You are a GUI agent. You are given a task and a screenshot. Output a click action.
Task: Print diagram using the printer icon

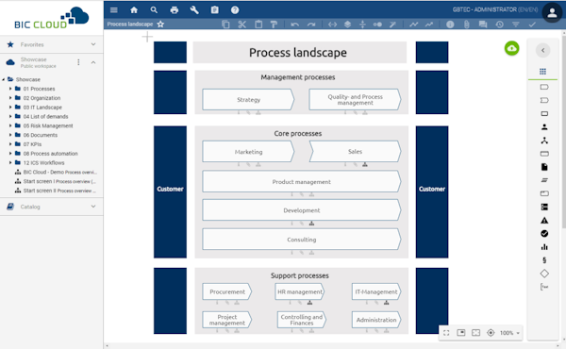coord(175,10)
